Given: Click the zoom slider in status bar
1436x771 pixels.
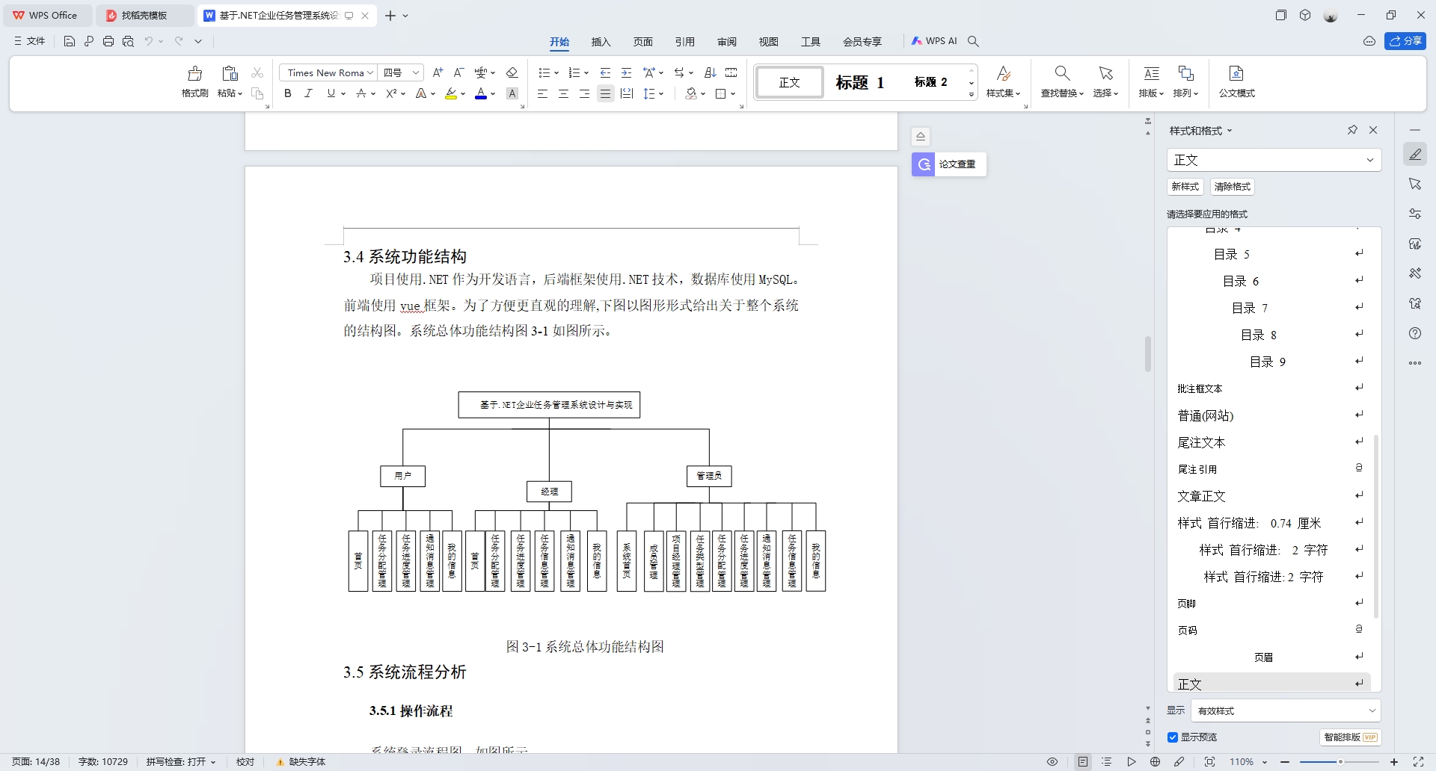Looking at the screenshot, I should coord(1340,762).
